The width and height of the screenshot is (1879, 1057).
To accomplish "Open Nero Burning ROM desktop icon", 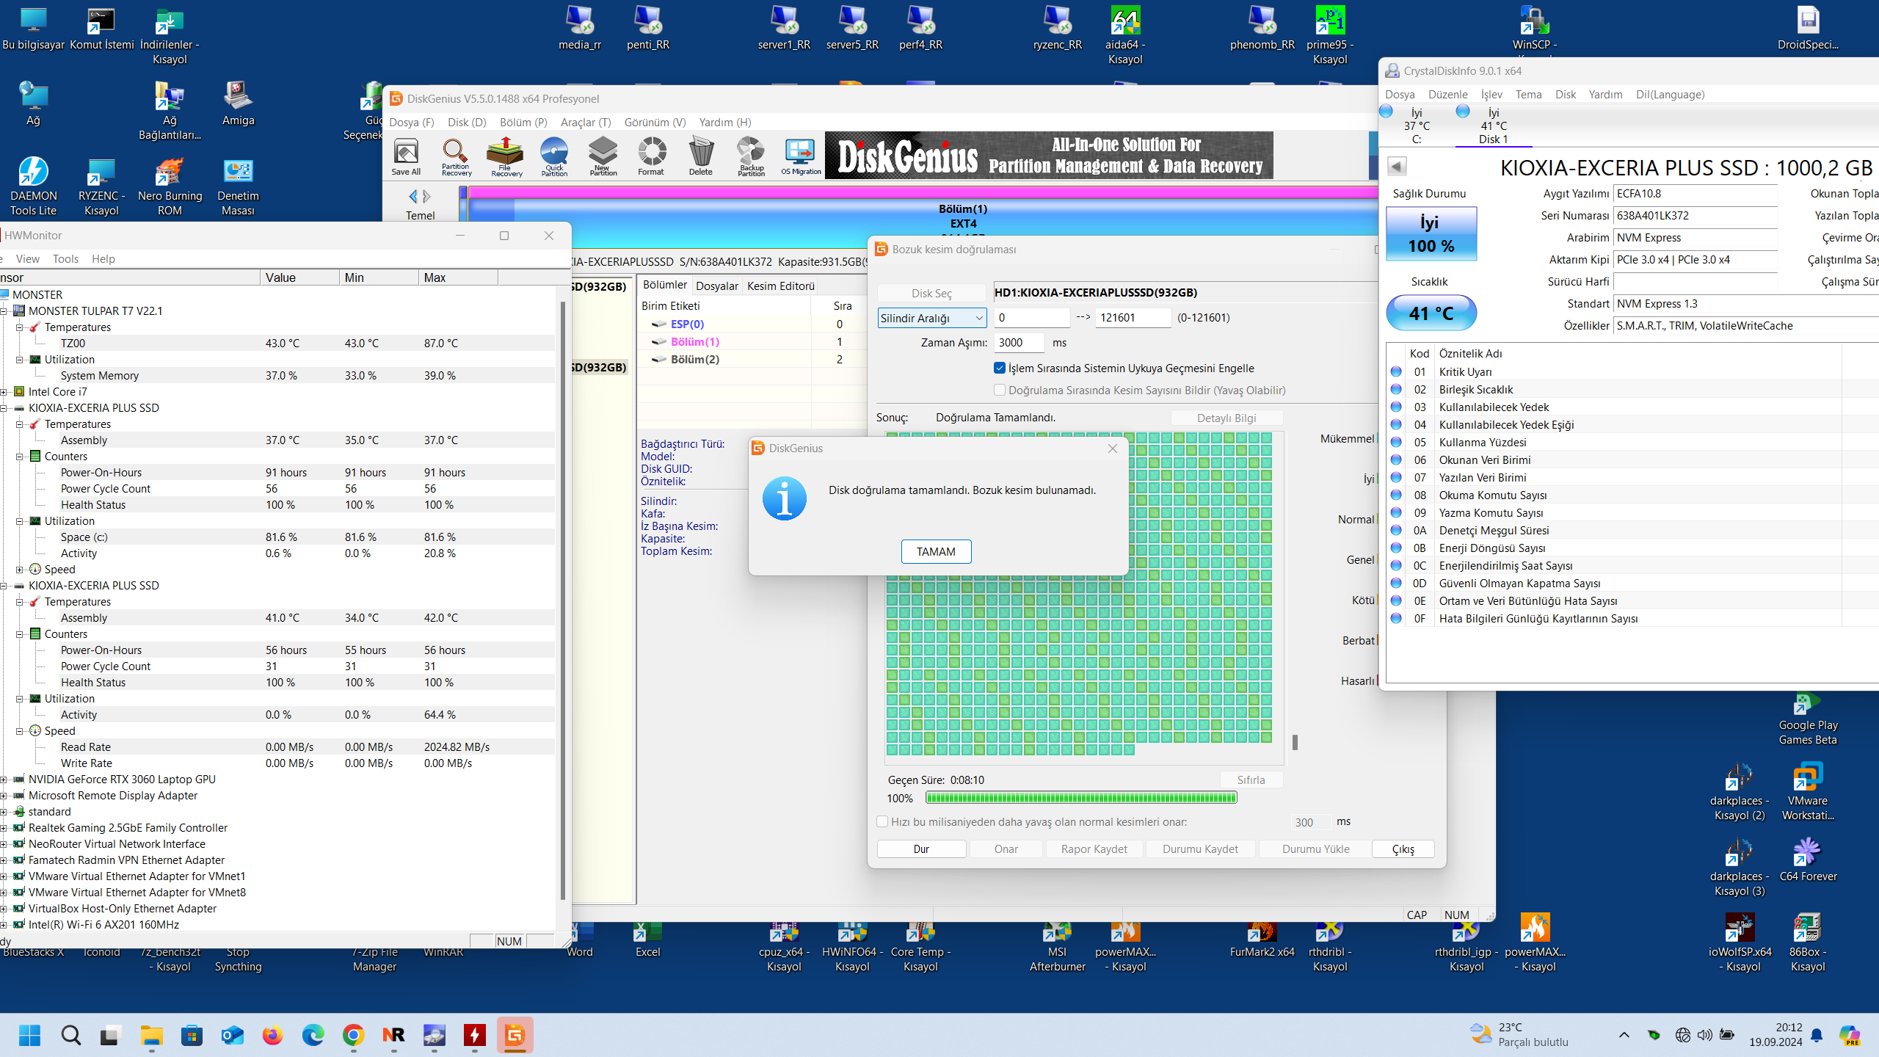I will [x=170, y=186].
